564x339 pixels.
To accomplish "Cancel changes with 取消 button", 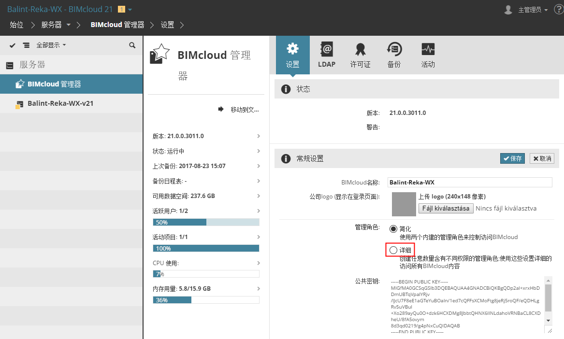I will (x=542, y=158).
